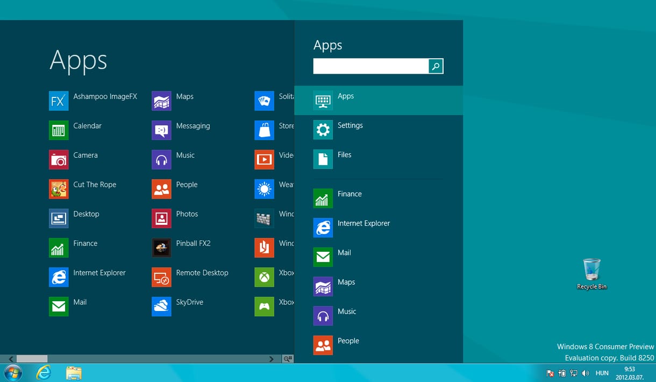The image size is (656, 382).
Task: Click into the Apps search box
Action: tap(371, 66)
